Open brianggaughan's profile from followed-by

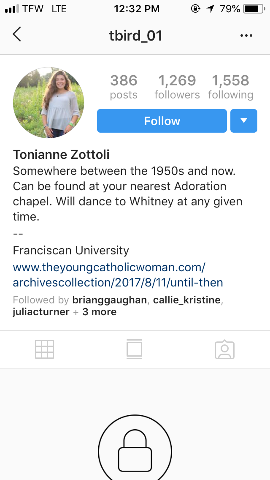pos(110,300)
